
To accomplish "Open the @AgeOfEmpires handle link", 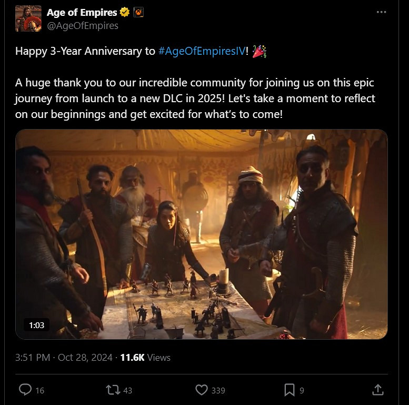I will 82,25.
